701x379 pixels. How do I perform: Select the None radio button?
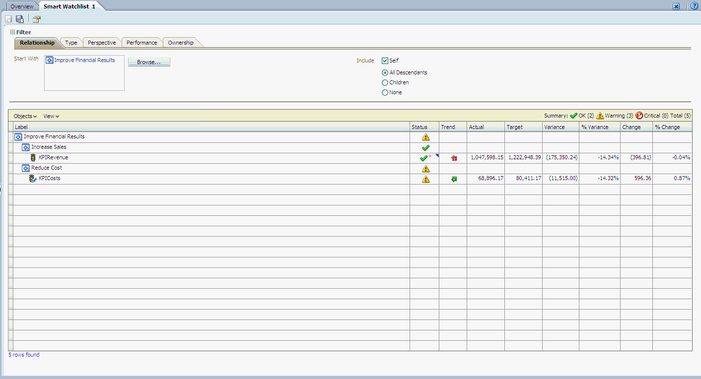tap(385, 92)
